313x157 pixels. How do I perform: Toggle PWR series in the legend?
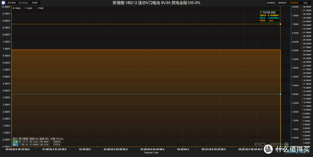point(40,8)
